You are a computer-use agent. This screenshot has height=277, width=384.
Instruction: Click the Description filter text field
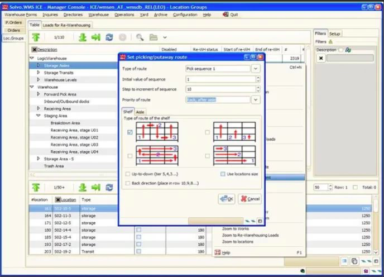350,58
